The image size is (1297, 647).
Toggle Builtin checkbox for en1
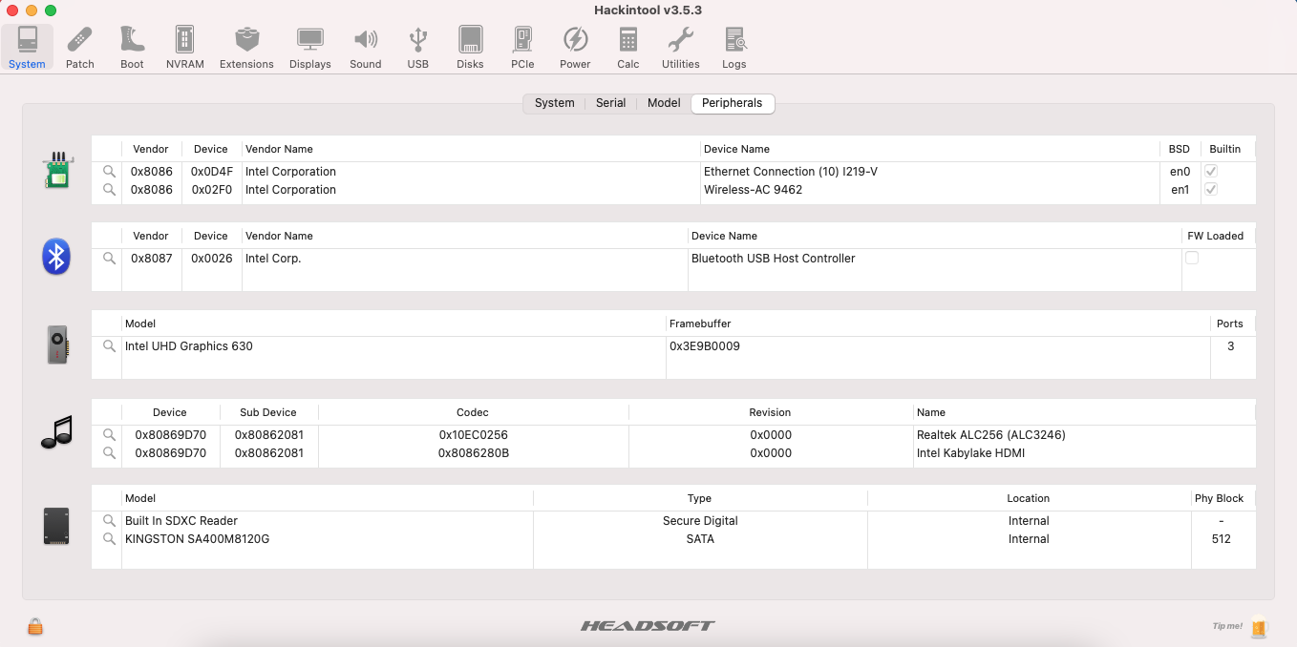pos(1211,190)
